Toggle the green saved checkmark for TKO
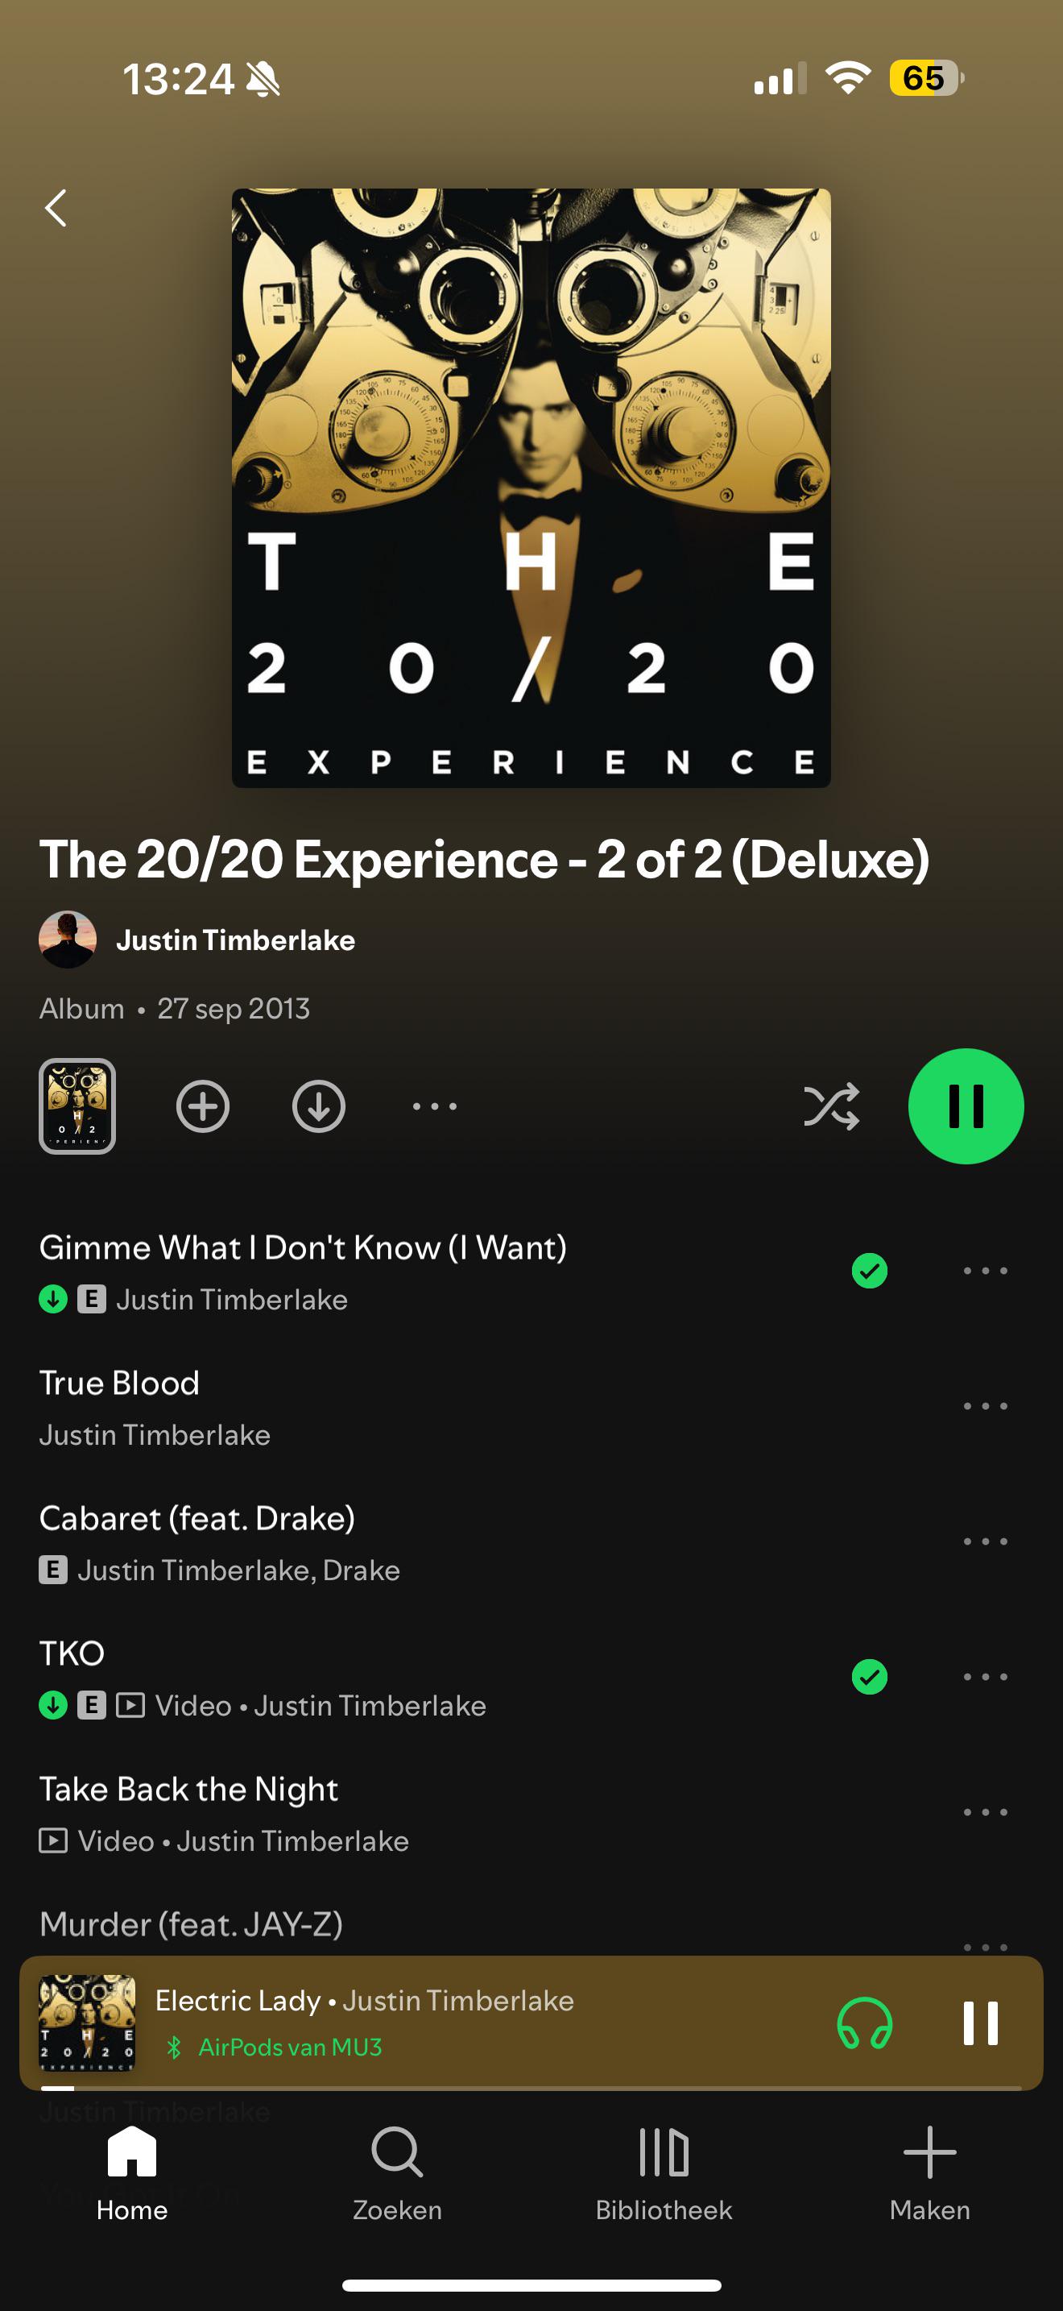 point(870,1676)
